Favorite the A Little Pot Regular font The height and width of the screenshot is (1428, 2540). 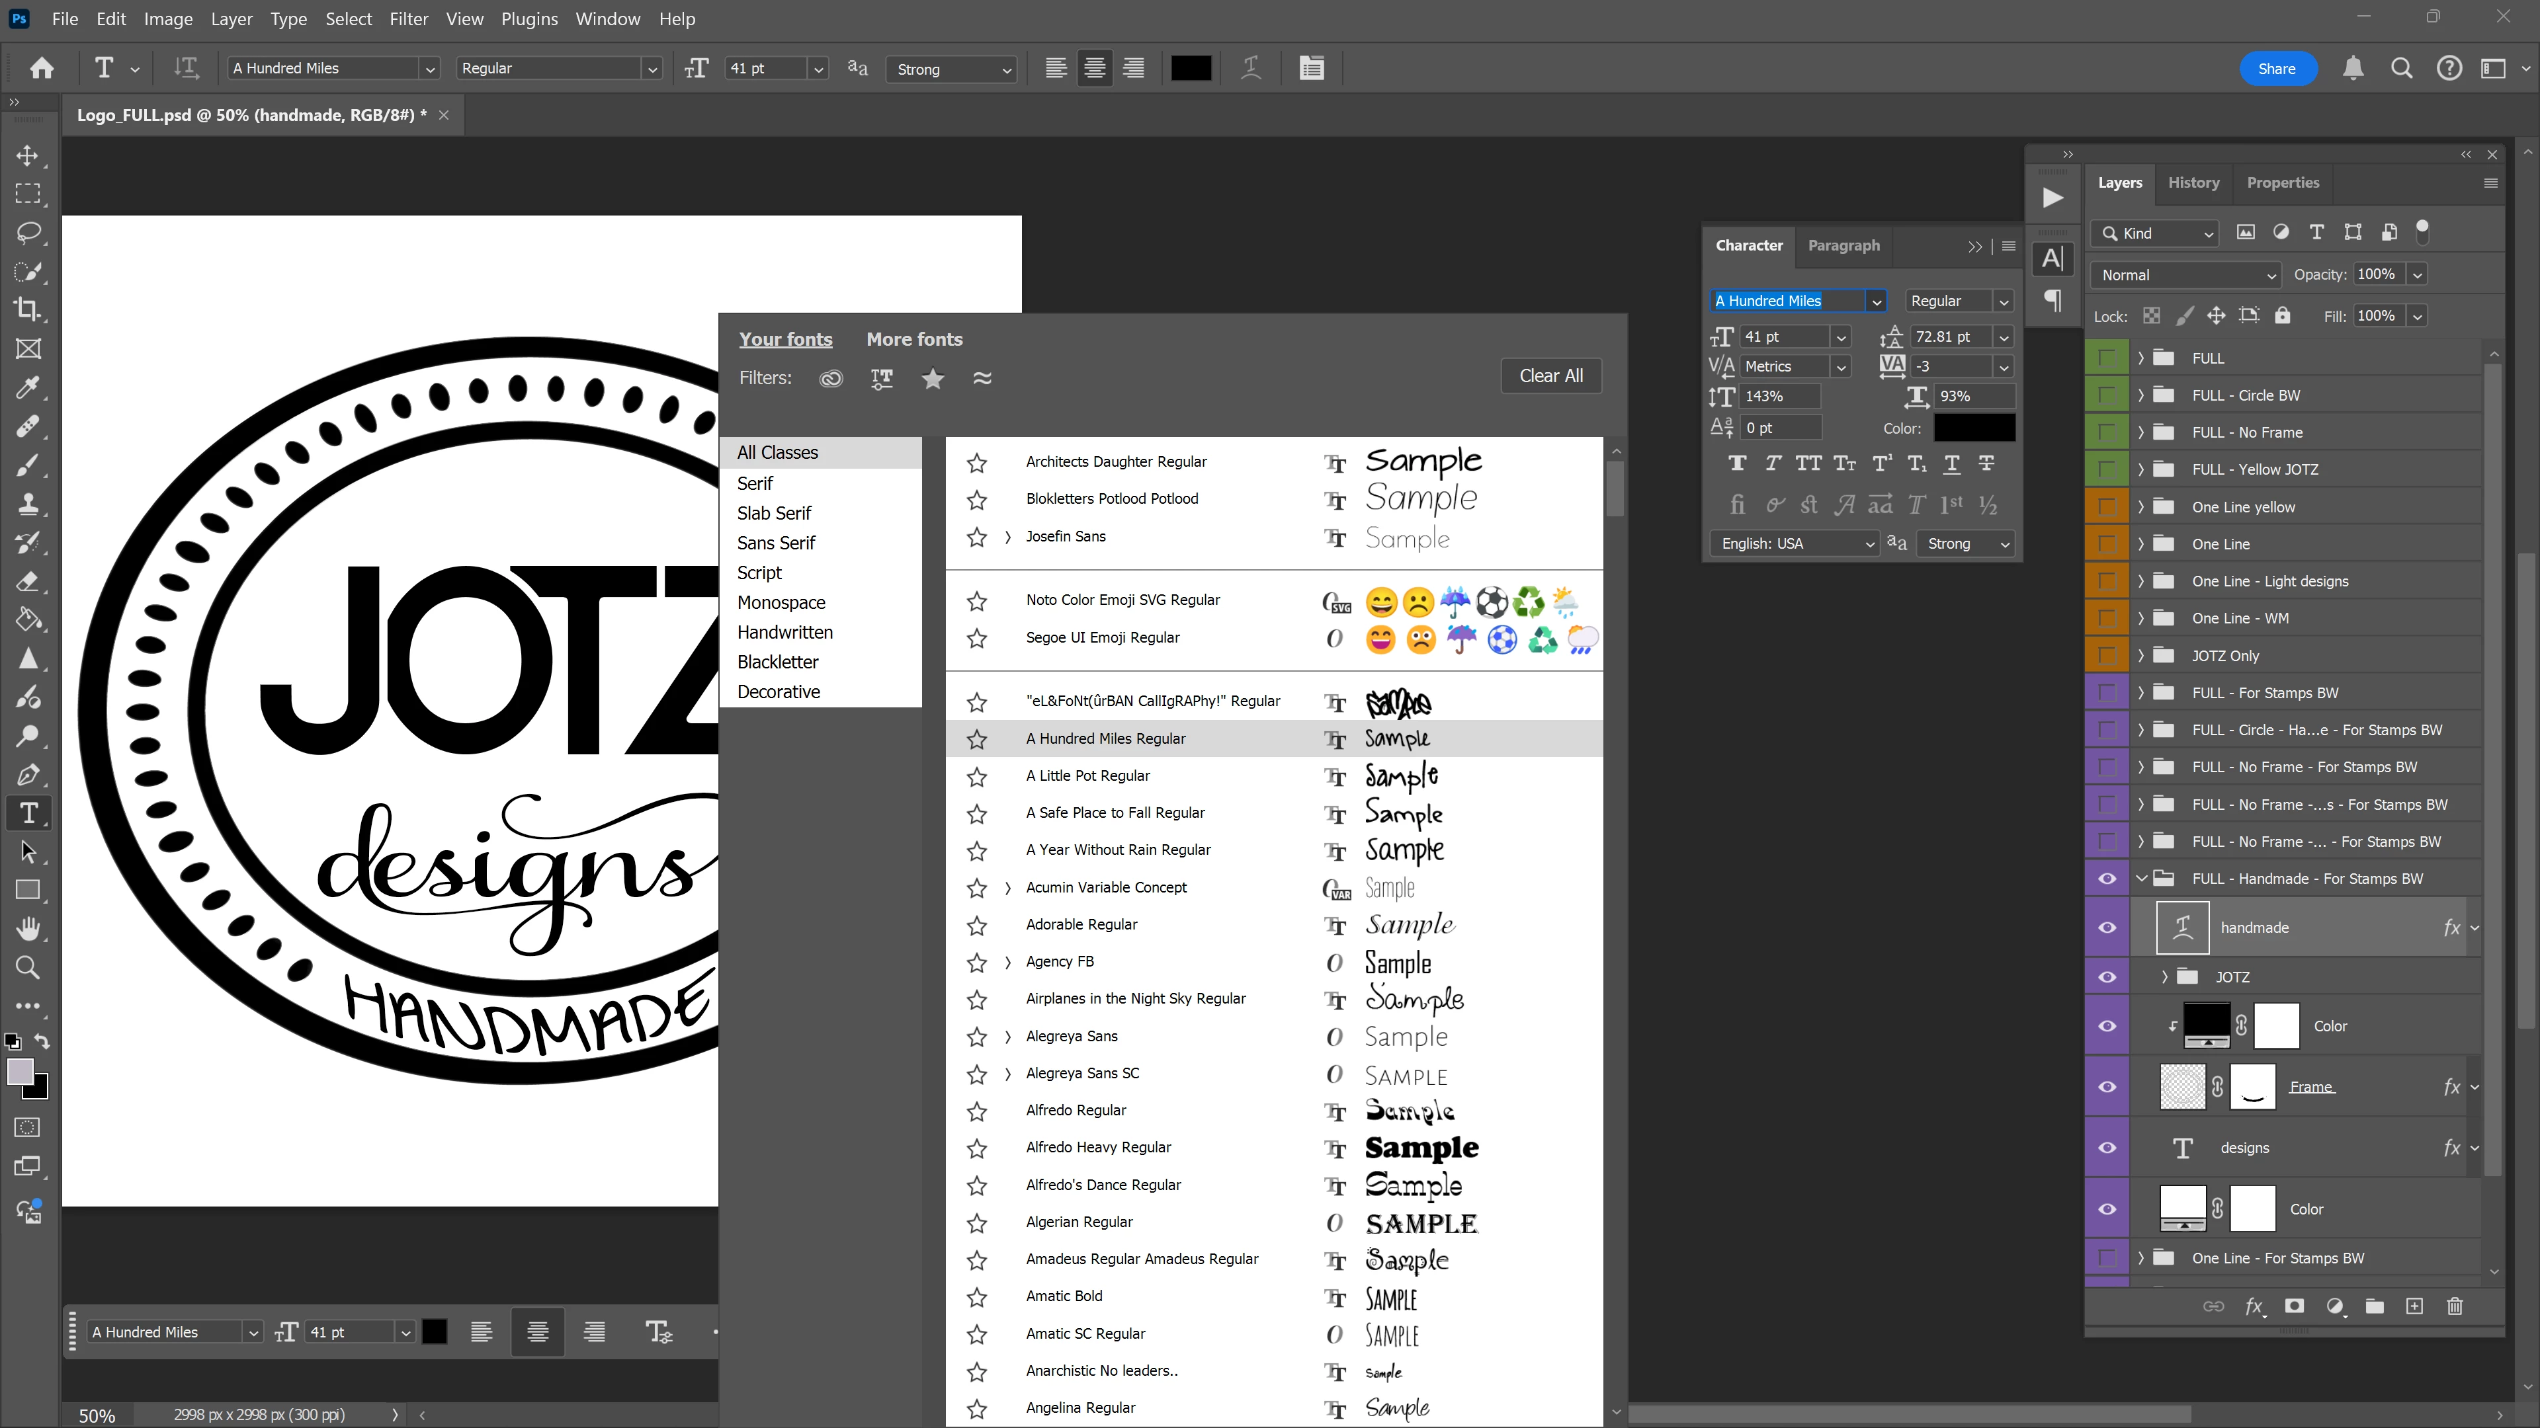click(x=976, y=777)
